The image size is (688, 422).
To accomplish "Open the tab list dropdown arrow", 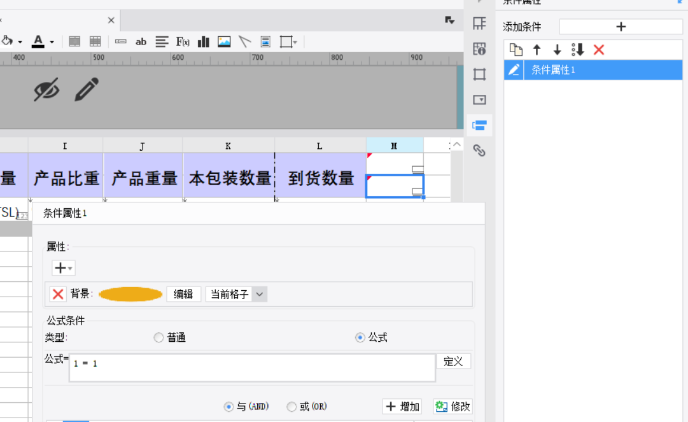I will 449,20.
